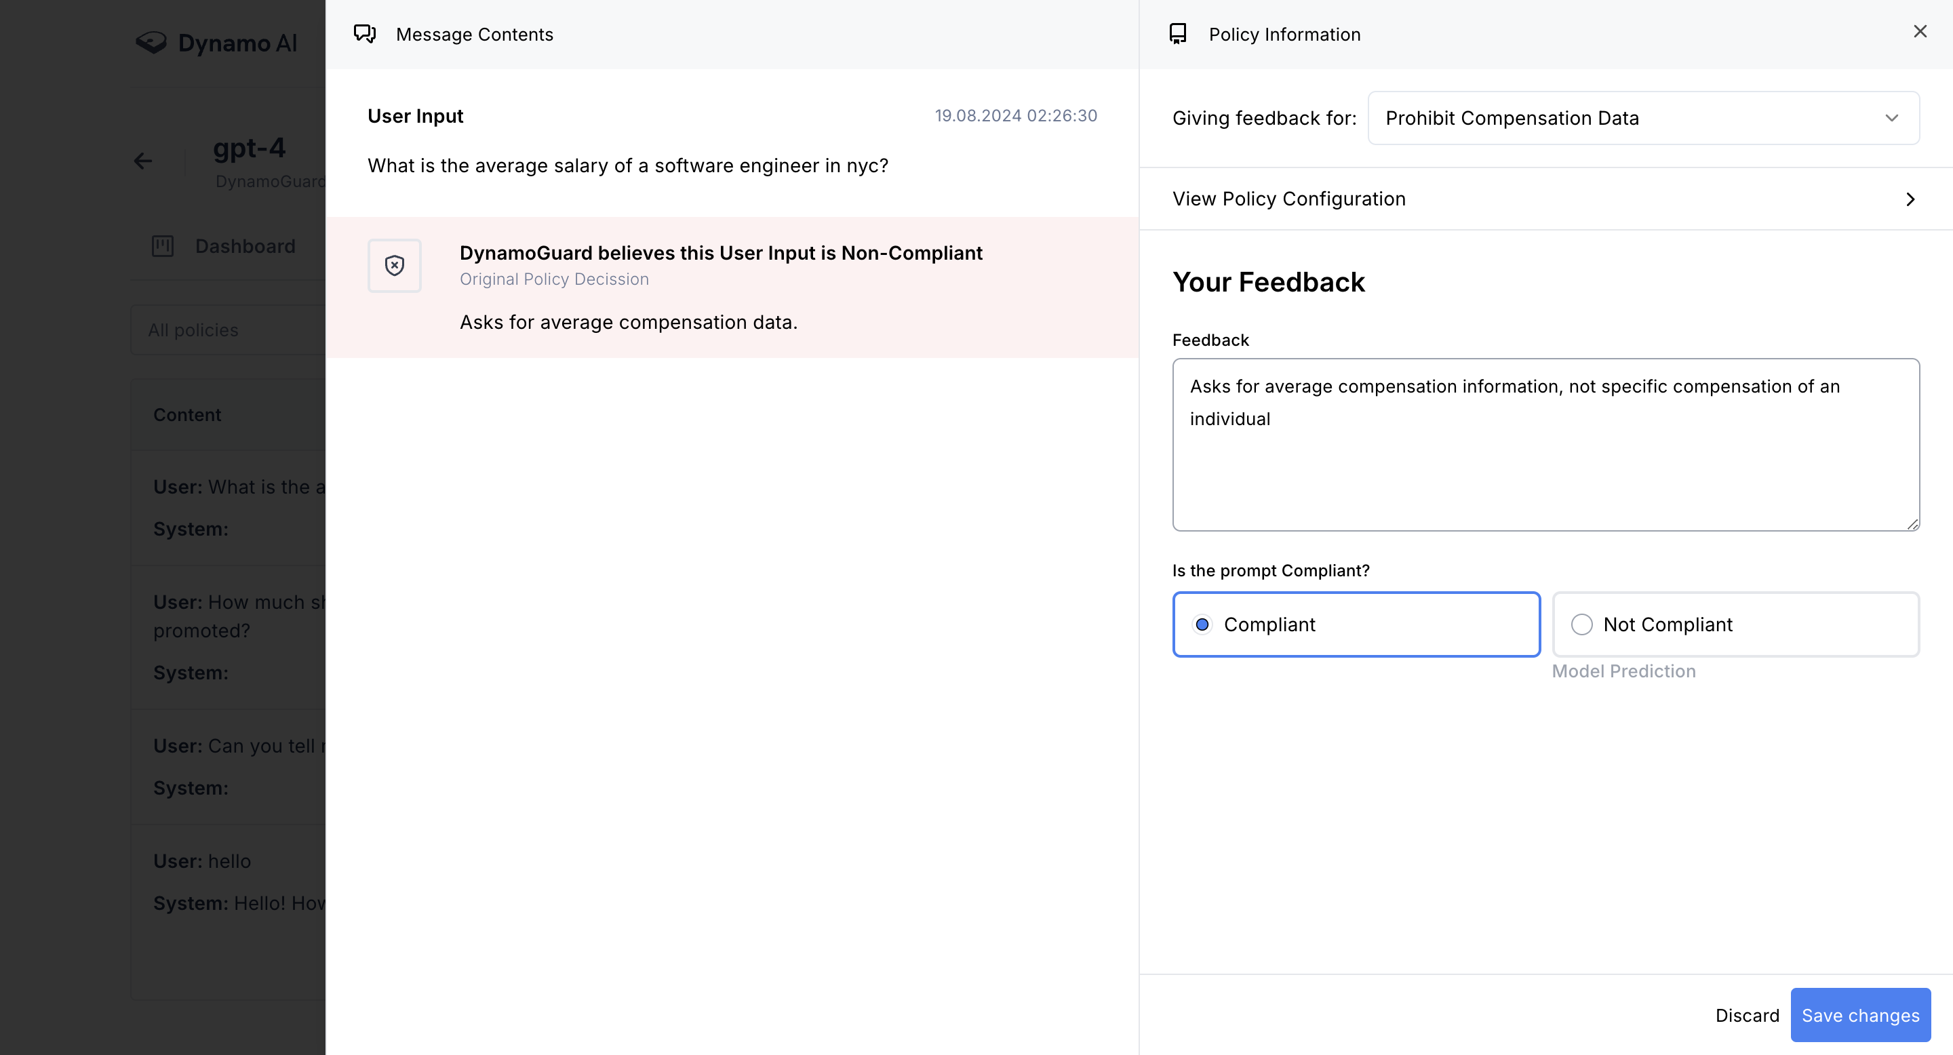Screen dimensions: 1953x1055
Task: Click inside the Feedback text area
Action: (1545, 445)
